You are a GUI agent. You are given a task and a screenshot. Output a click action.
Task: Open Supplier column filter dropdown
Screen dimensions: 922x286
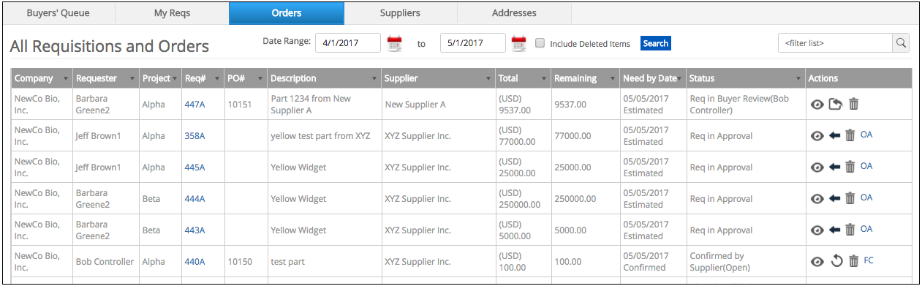point(488,79)
